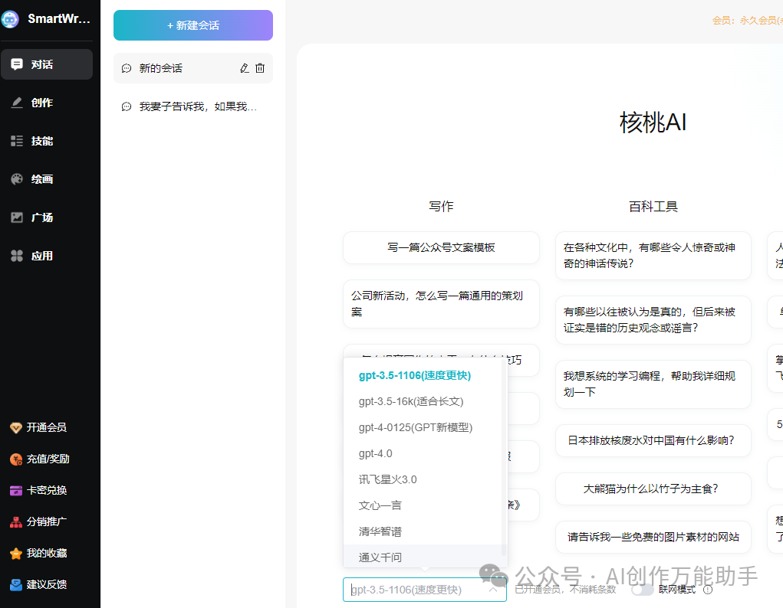This screenshot has width=783, height=608.
Task: Click the SmartWrite robot logo icon
Action: click(11, 19)
